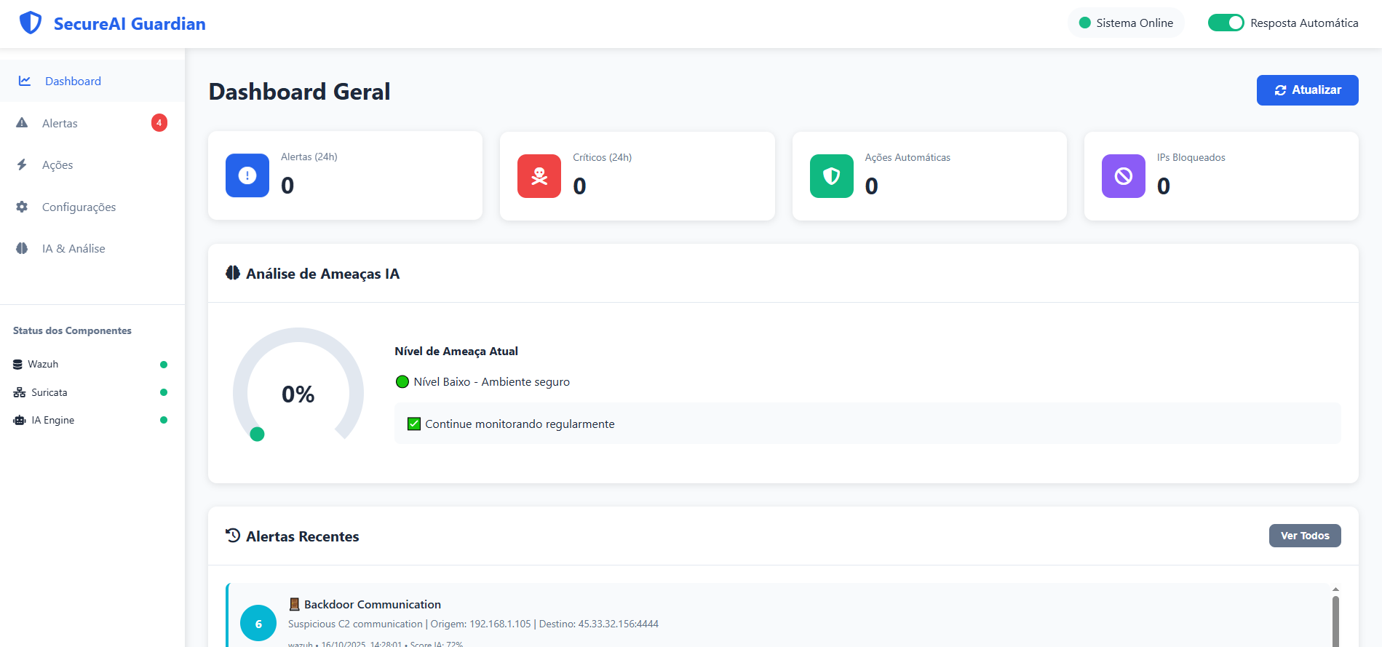1382x647 pixels.
Task: Click the Dashboard chart line icon
Action: click(x=25, y=81)
